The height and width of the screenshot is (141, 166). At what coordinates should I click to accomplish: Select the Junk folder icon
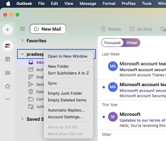tap(31, 107)
